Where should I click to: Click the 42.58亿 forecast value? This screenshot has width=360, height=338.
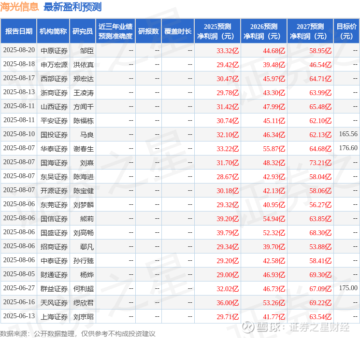(274, 261)
